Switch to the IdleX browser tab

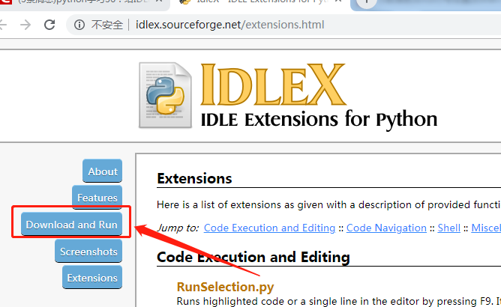coord(260,3)
